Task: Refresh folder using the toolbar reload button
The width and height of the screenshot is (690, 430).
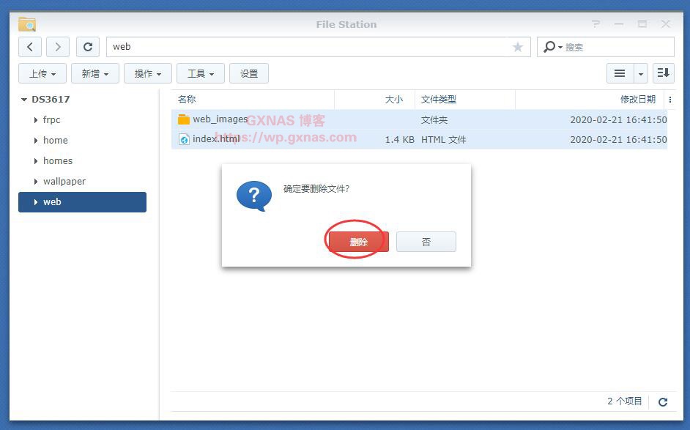Action: coord(88,47)
